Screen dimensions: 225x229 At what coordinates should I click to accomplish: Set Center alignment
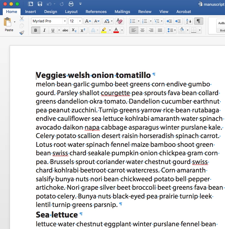click(142, 30)
